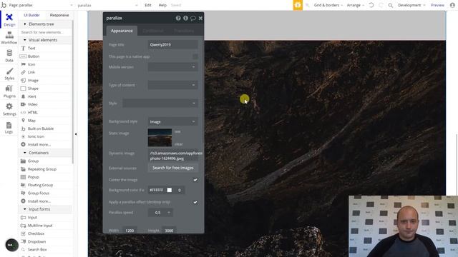Select the Built on Bubble element
The width and height of the screenshot is (458, 257).
pos(40,128)
